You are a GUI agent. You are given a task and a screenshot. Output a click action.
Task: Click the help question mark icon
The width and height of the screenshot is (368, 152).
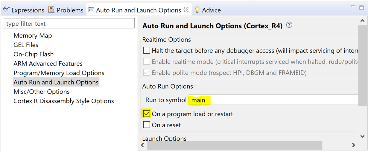[289, 25]
